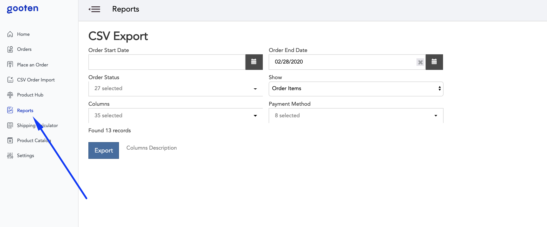Select the CSV Order Import icon
This screenshot has height=227, width=547.
[10, 80]
